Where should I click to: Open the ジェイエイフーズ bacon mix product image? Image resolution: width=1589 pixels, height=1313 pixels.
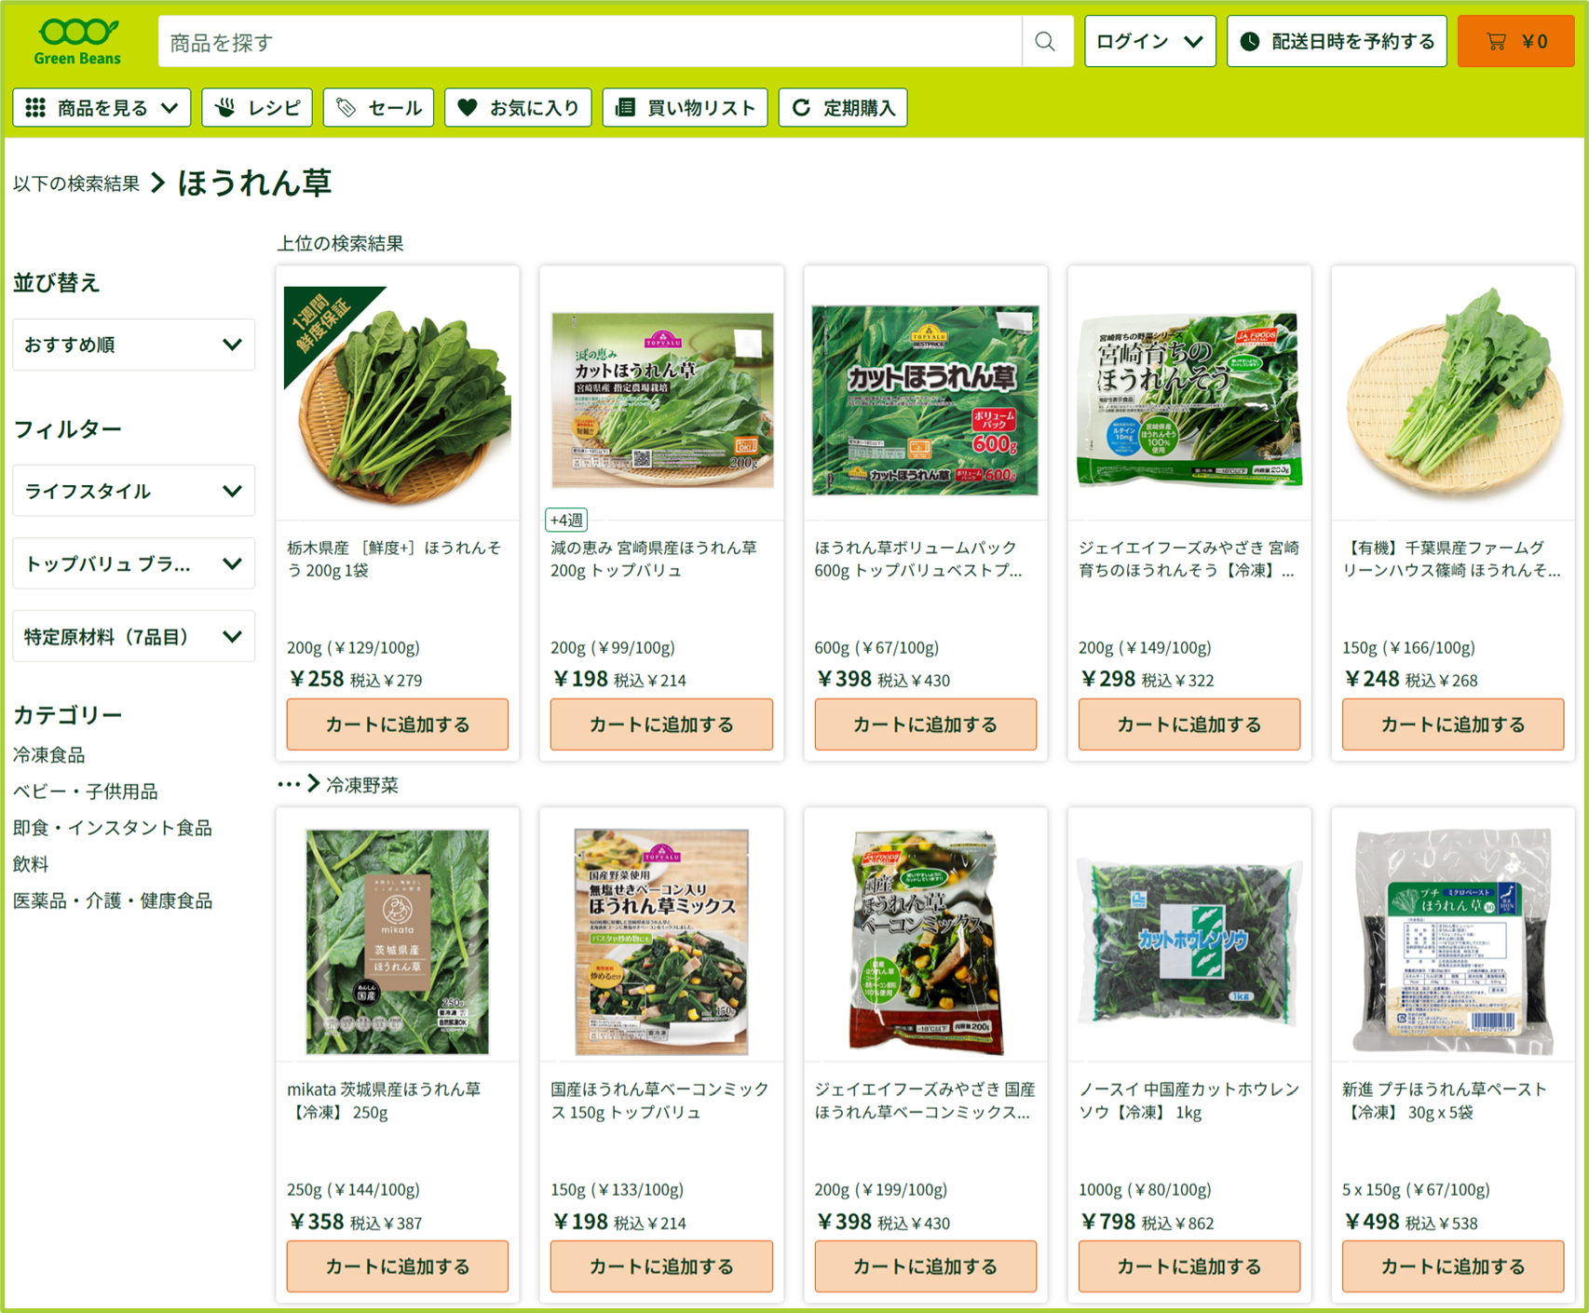(926, 941)
